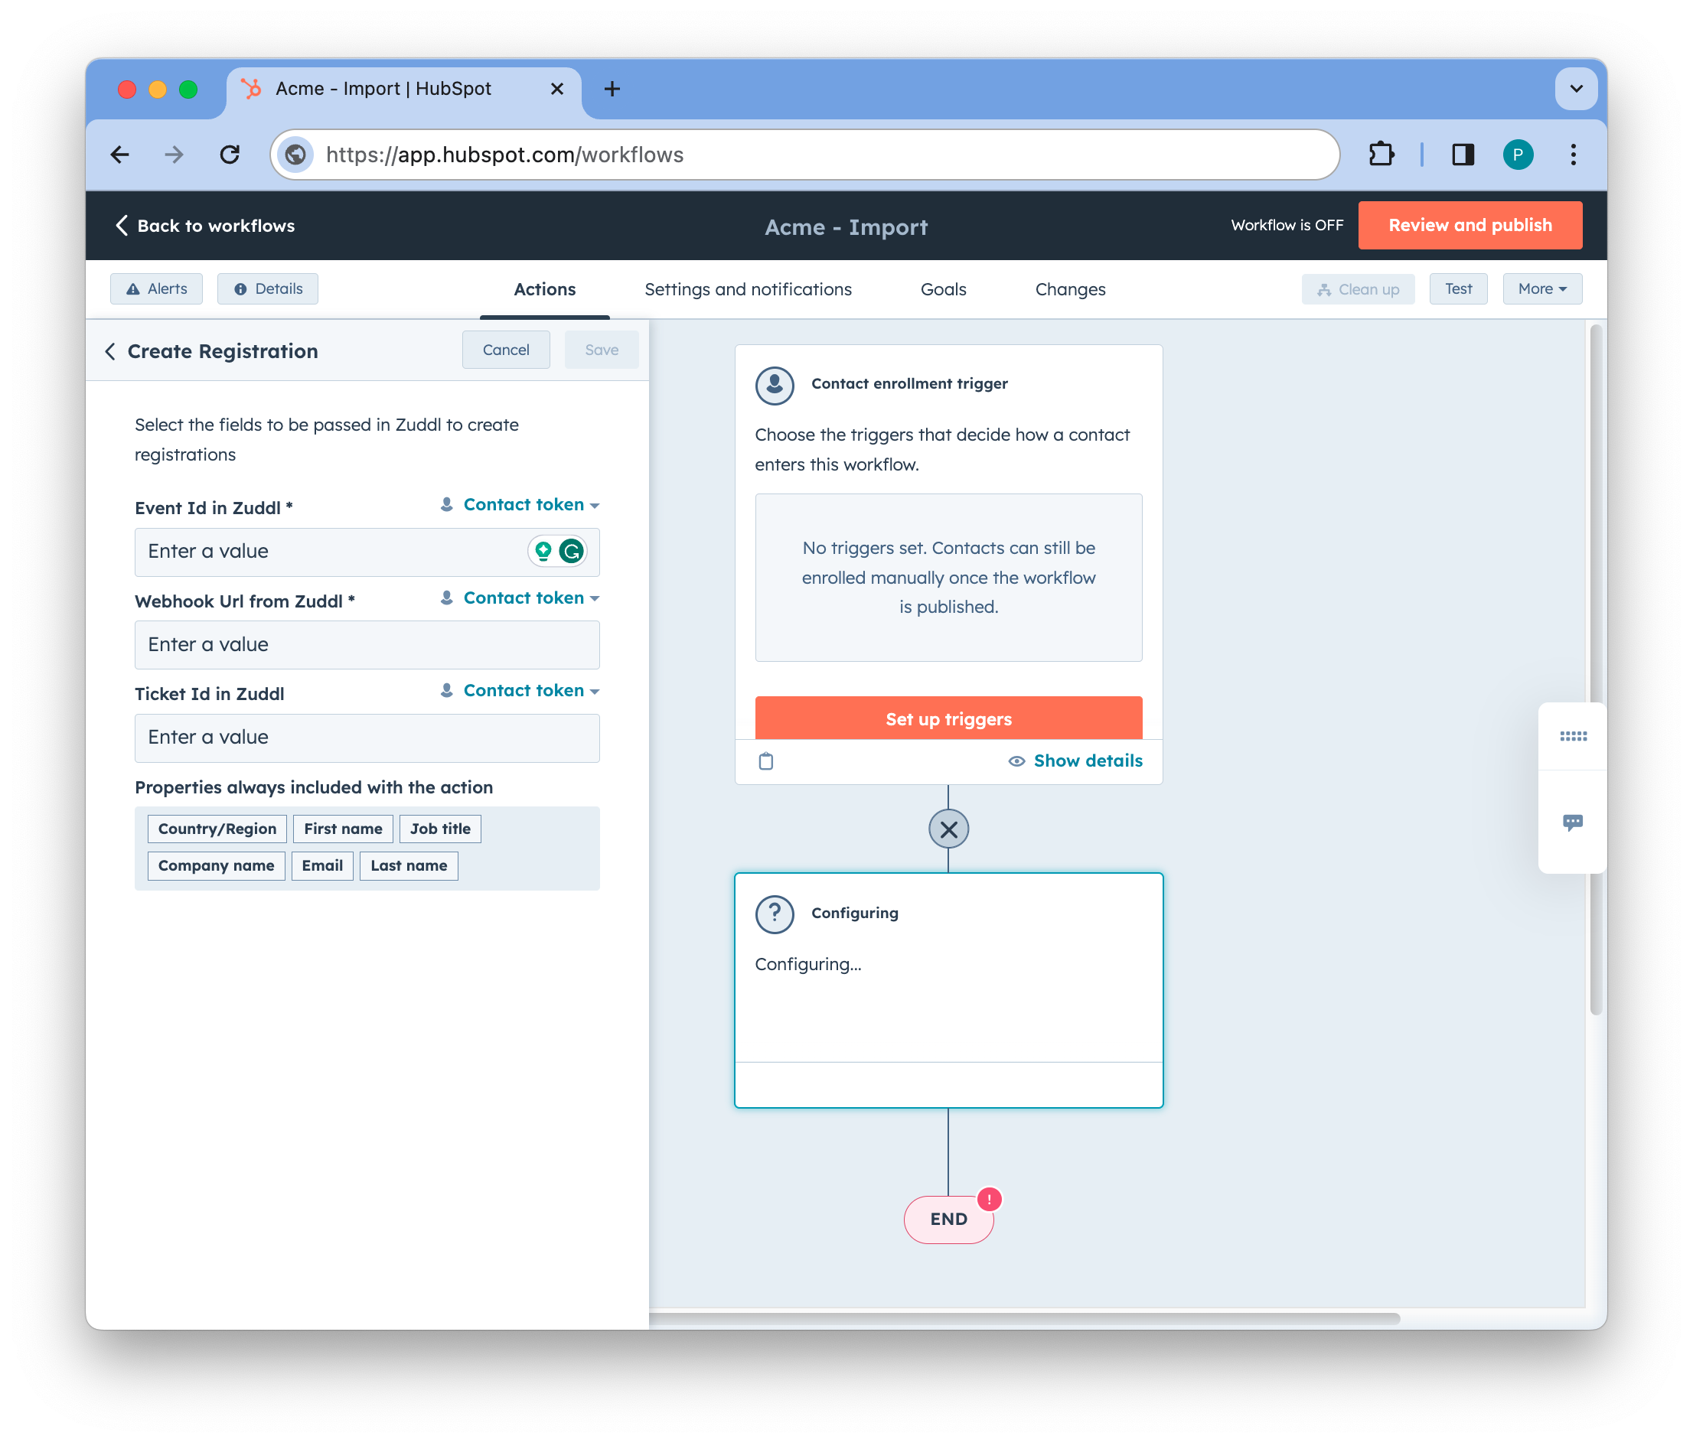Open browser three-dot menu
1693x1443 pixels.
point(1574,155)
